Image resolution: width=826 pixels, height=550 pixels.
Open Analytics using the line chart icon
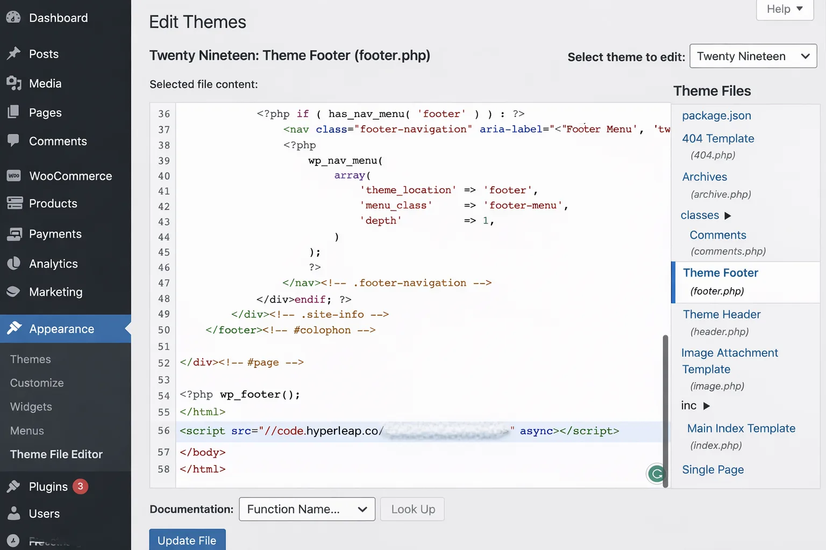pos(13,263)
